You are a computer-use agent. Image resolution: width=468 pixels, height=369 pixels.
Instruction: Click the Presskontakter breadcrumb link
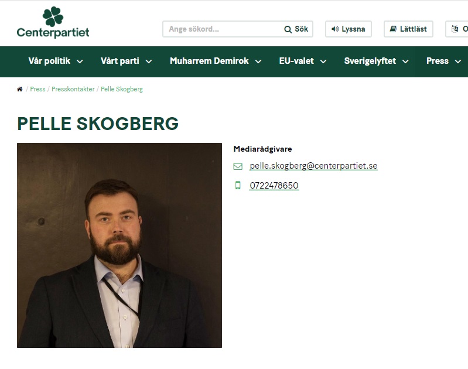[73, 89]
